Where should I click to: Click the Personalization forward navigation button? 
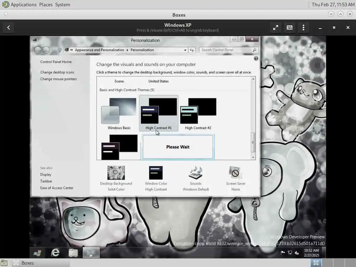coord(46,50)
